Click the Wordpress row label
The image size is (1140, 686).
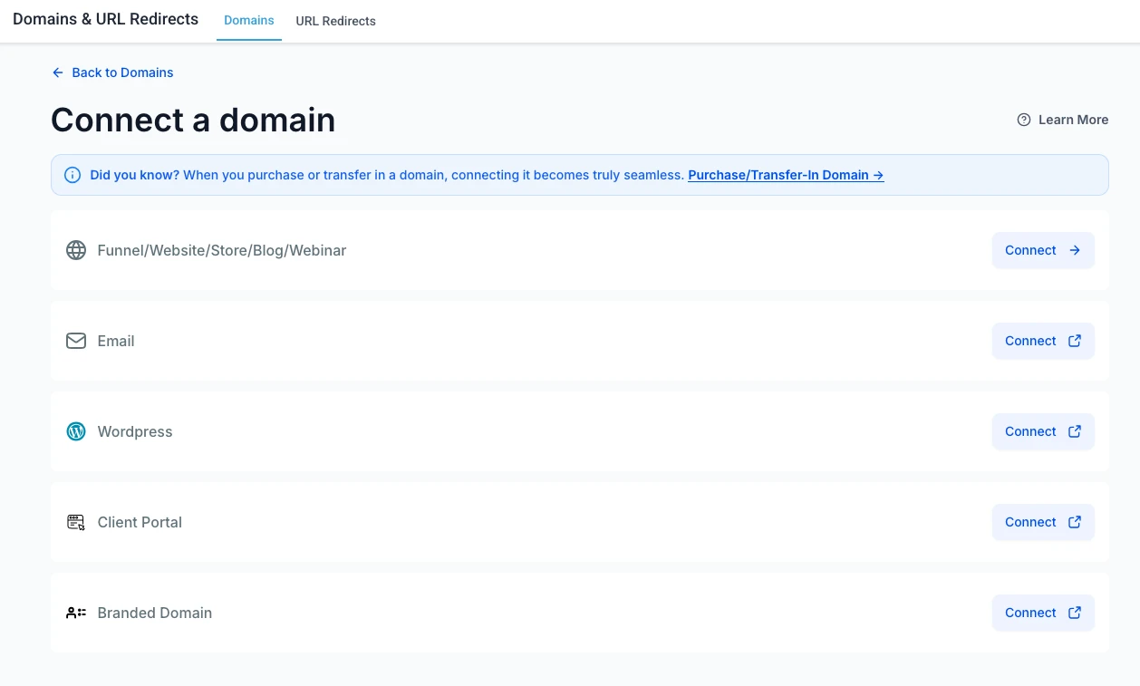135,431
